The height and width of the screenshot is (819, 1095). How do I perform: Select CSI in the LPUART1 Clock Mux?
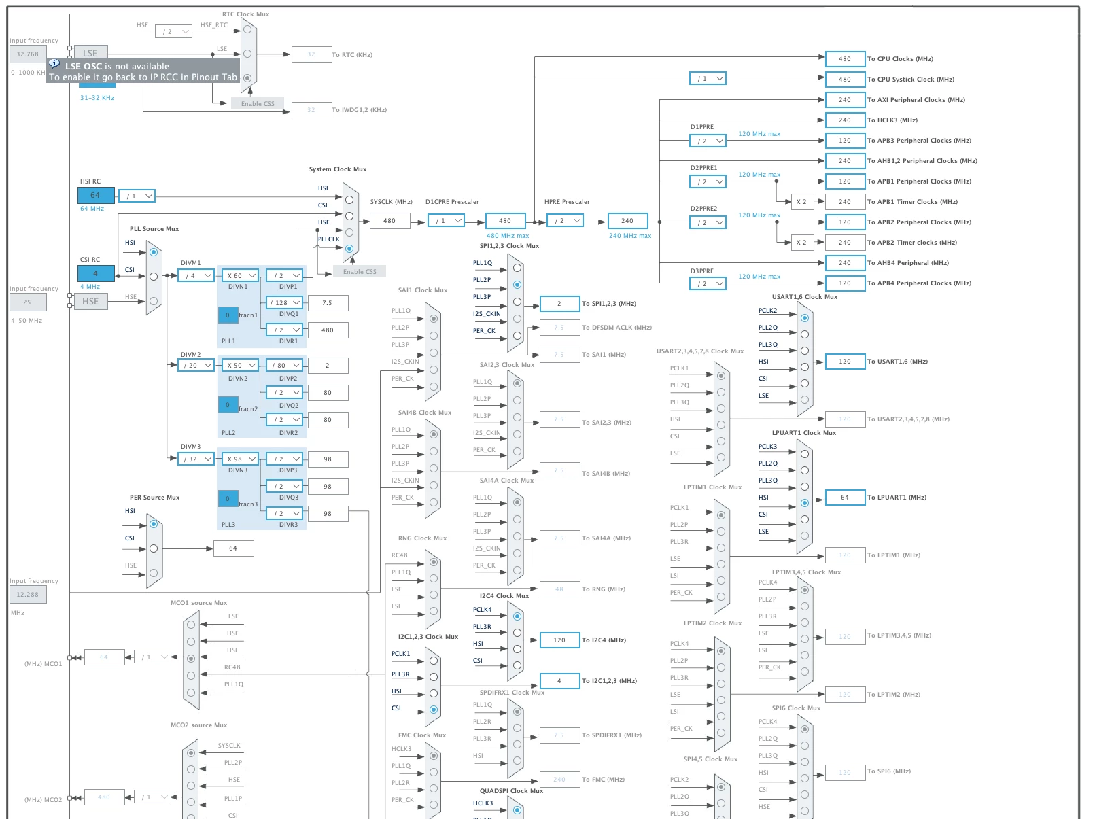point(805,519)
